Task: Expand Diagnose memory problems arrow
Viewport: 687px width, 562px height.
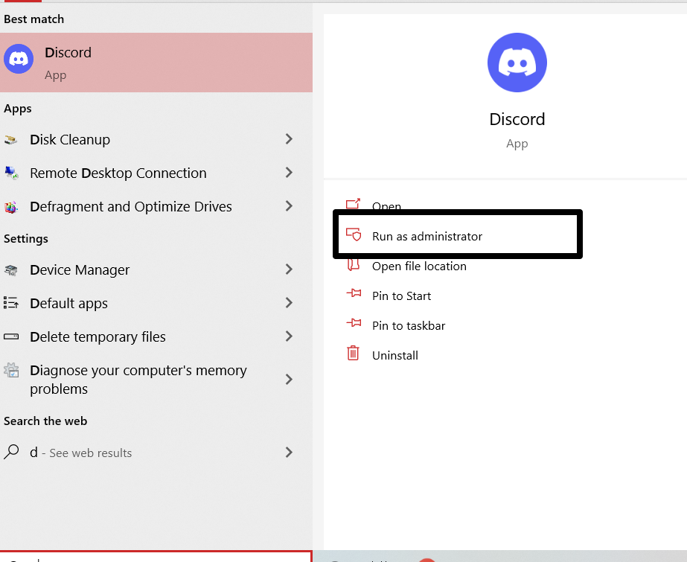Action: [289, 380]
